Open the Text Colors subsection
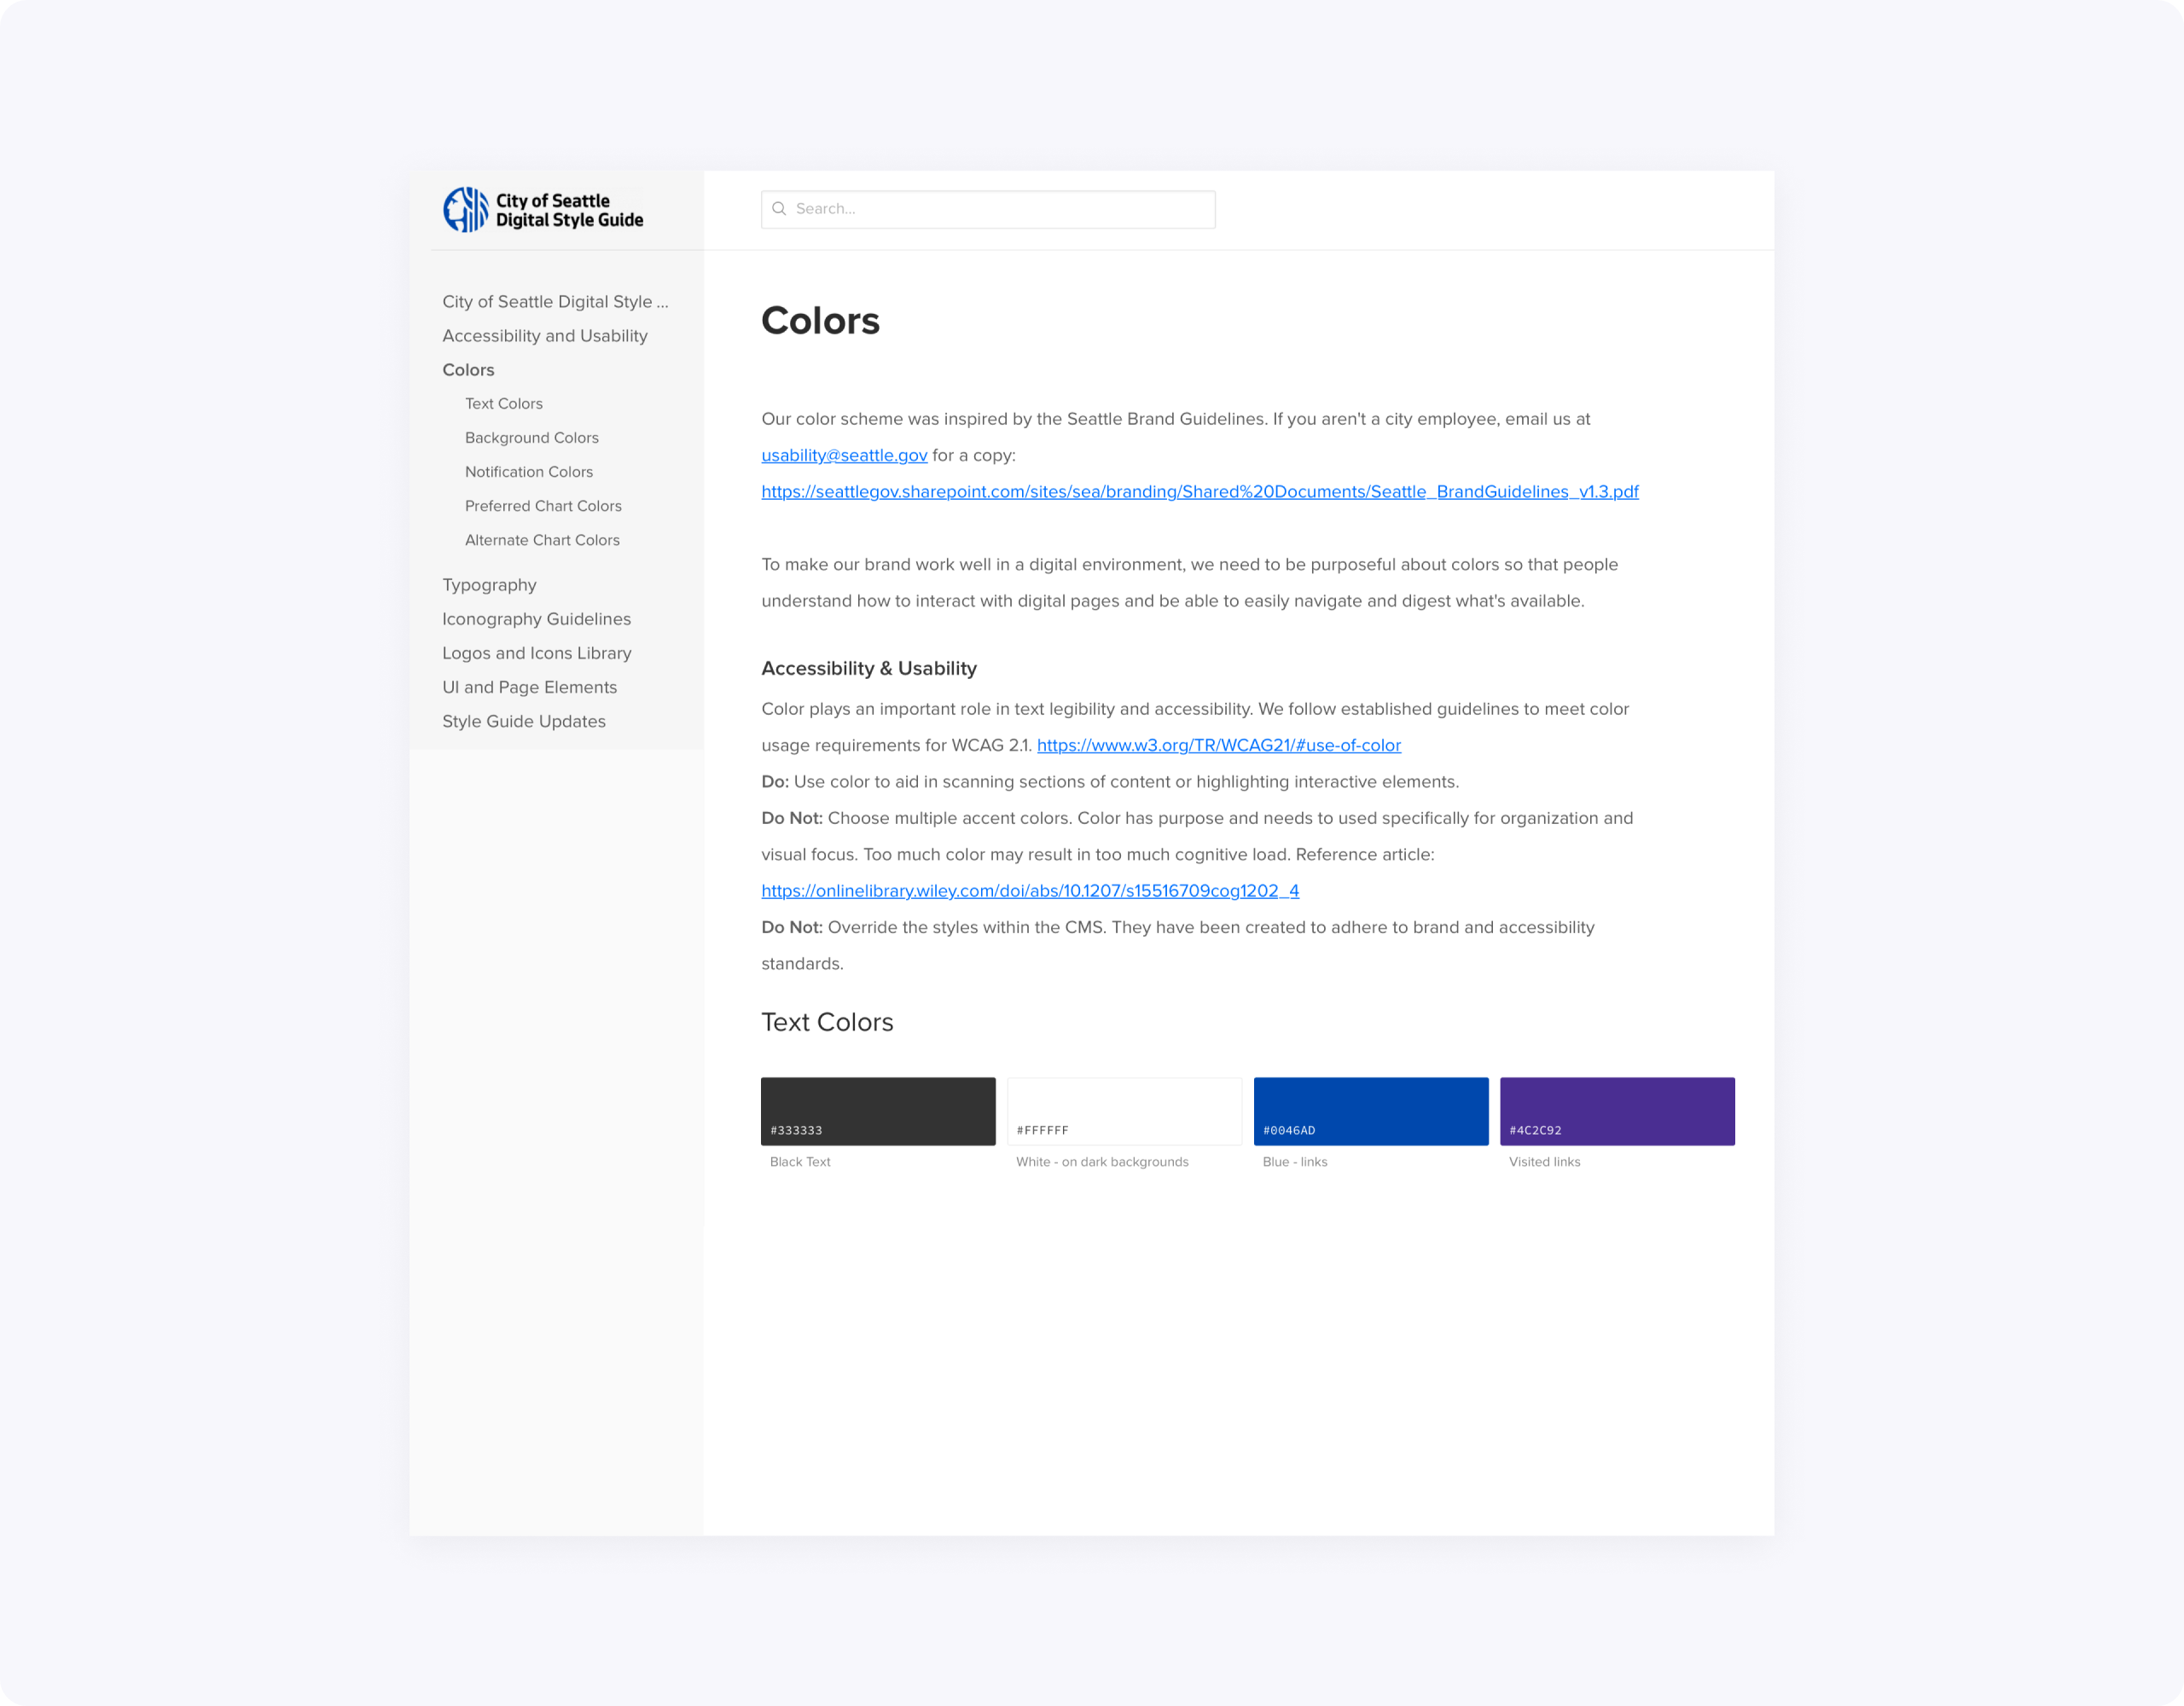 coord(502,403)
